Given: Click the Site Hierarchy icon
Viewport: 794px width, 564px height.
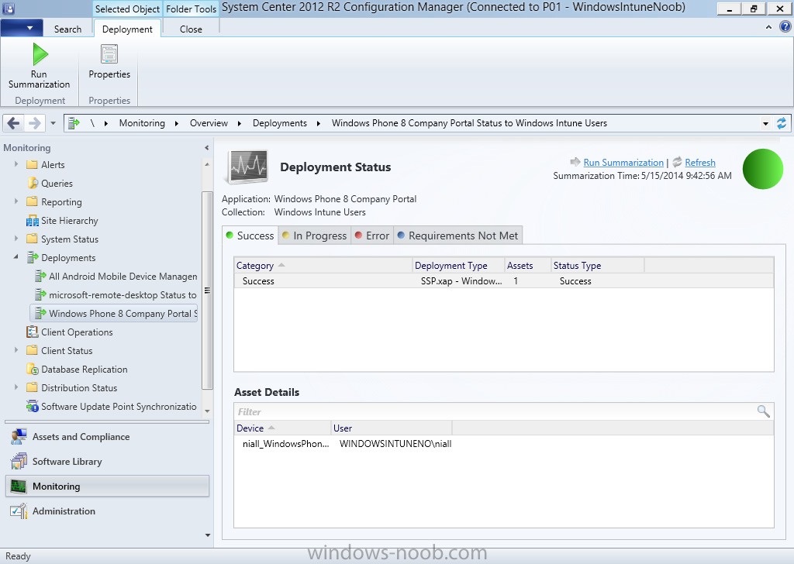Looking at the screenshot, I should [x=32, y=221].
